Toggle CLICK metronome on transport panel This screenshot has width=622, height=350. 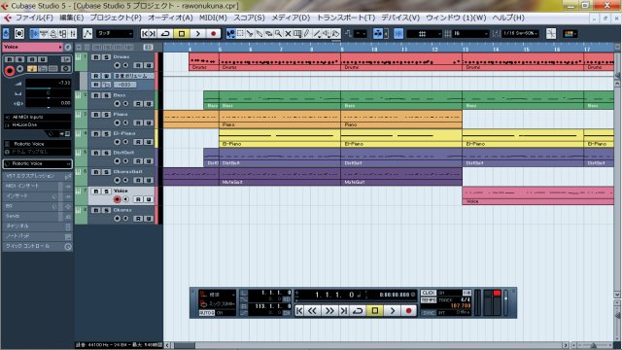(429, 293)
